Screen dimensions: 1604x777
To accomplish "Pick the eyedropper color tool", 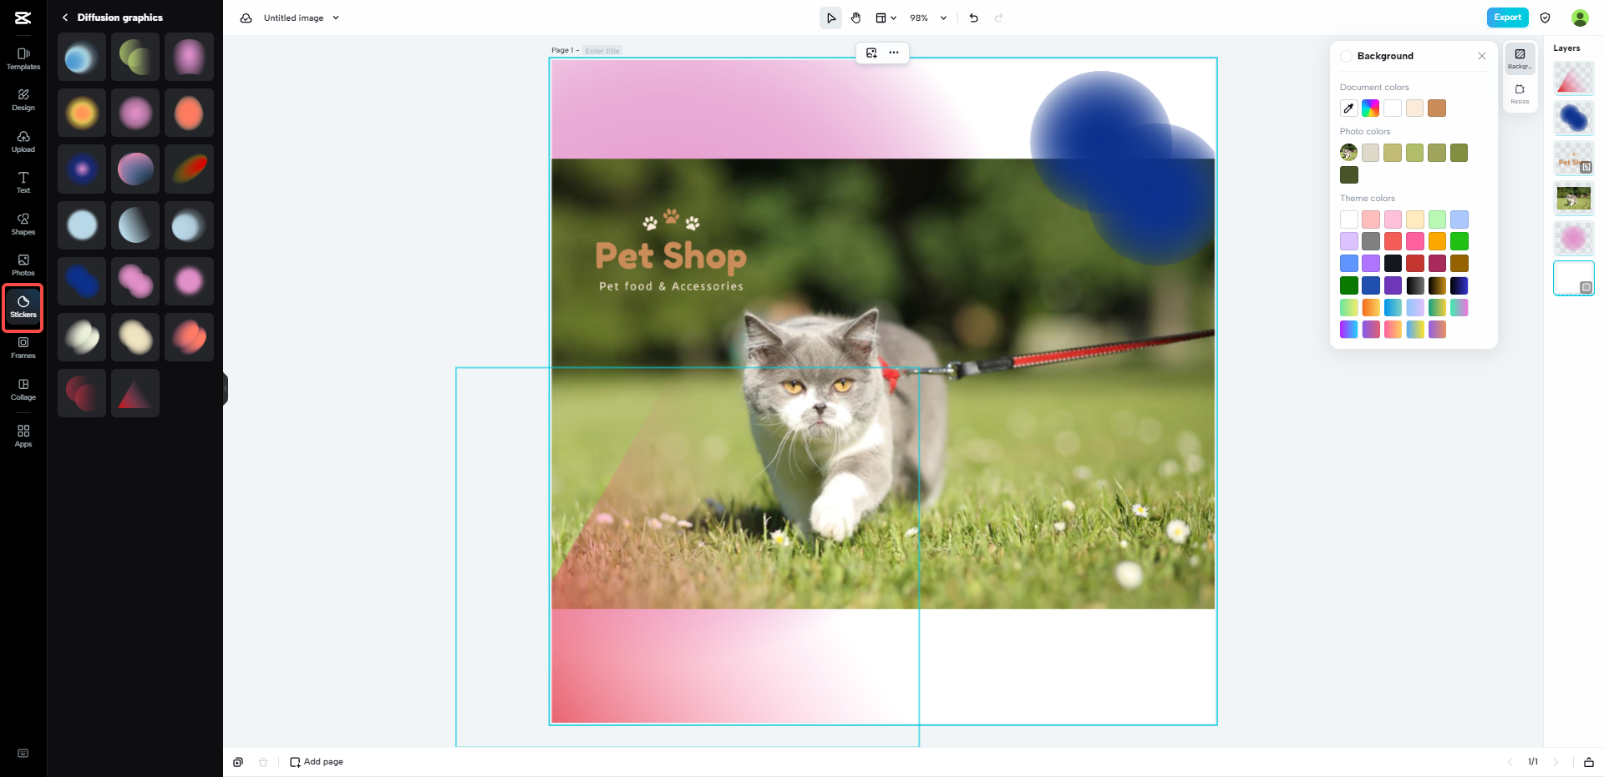I will point(1348,108).
